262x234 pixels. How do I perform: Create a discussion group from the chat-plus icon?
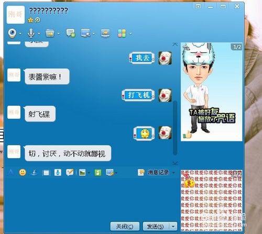(x=71, y=33)
